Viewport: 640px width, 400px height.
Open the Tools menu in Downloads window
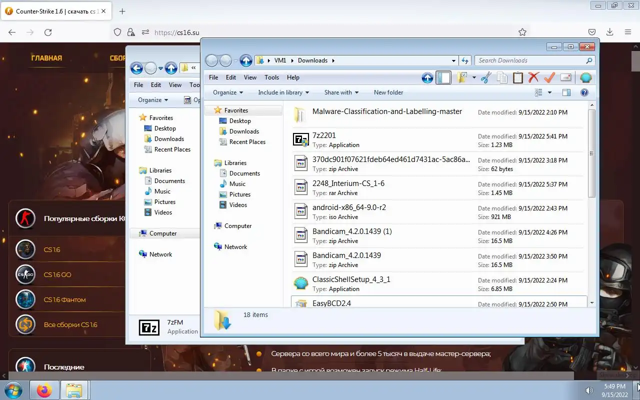pos(271,77)
